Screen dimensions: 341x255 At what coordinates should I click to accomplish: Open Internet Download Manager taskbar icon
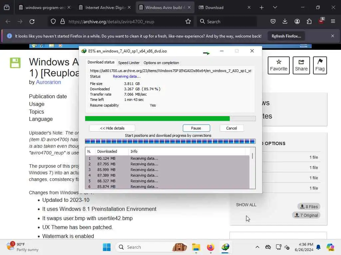225,247
